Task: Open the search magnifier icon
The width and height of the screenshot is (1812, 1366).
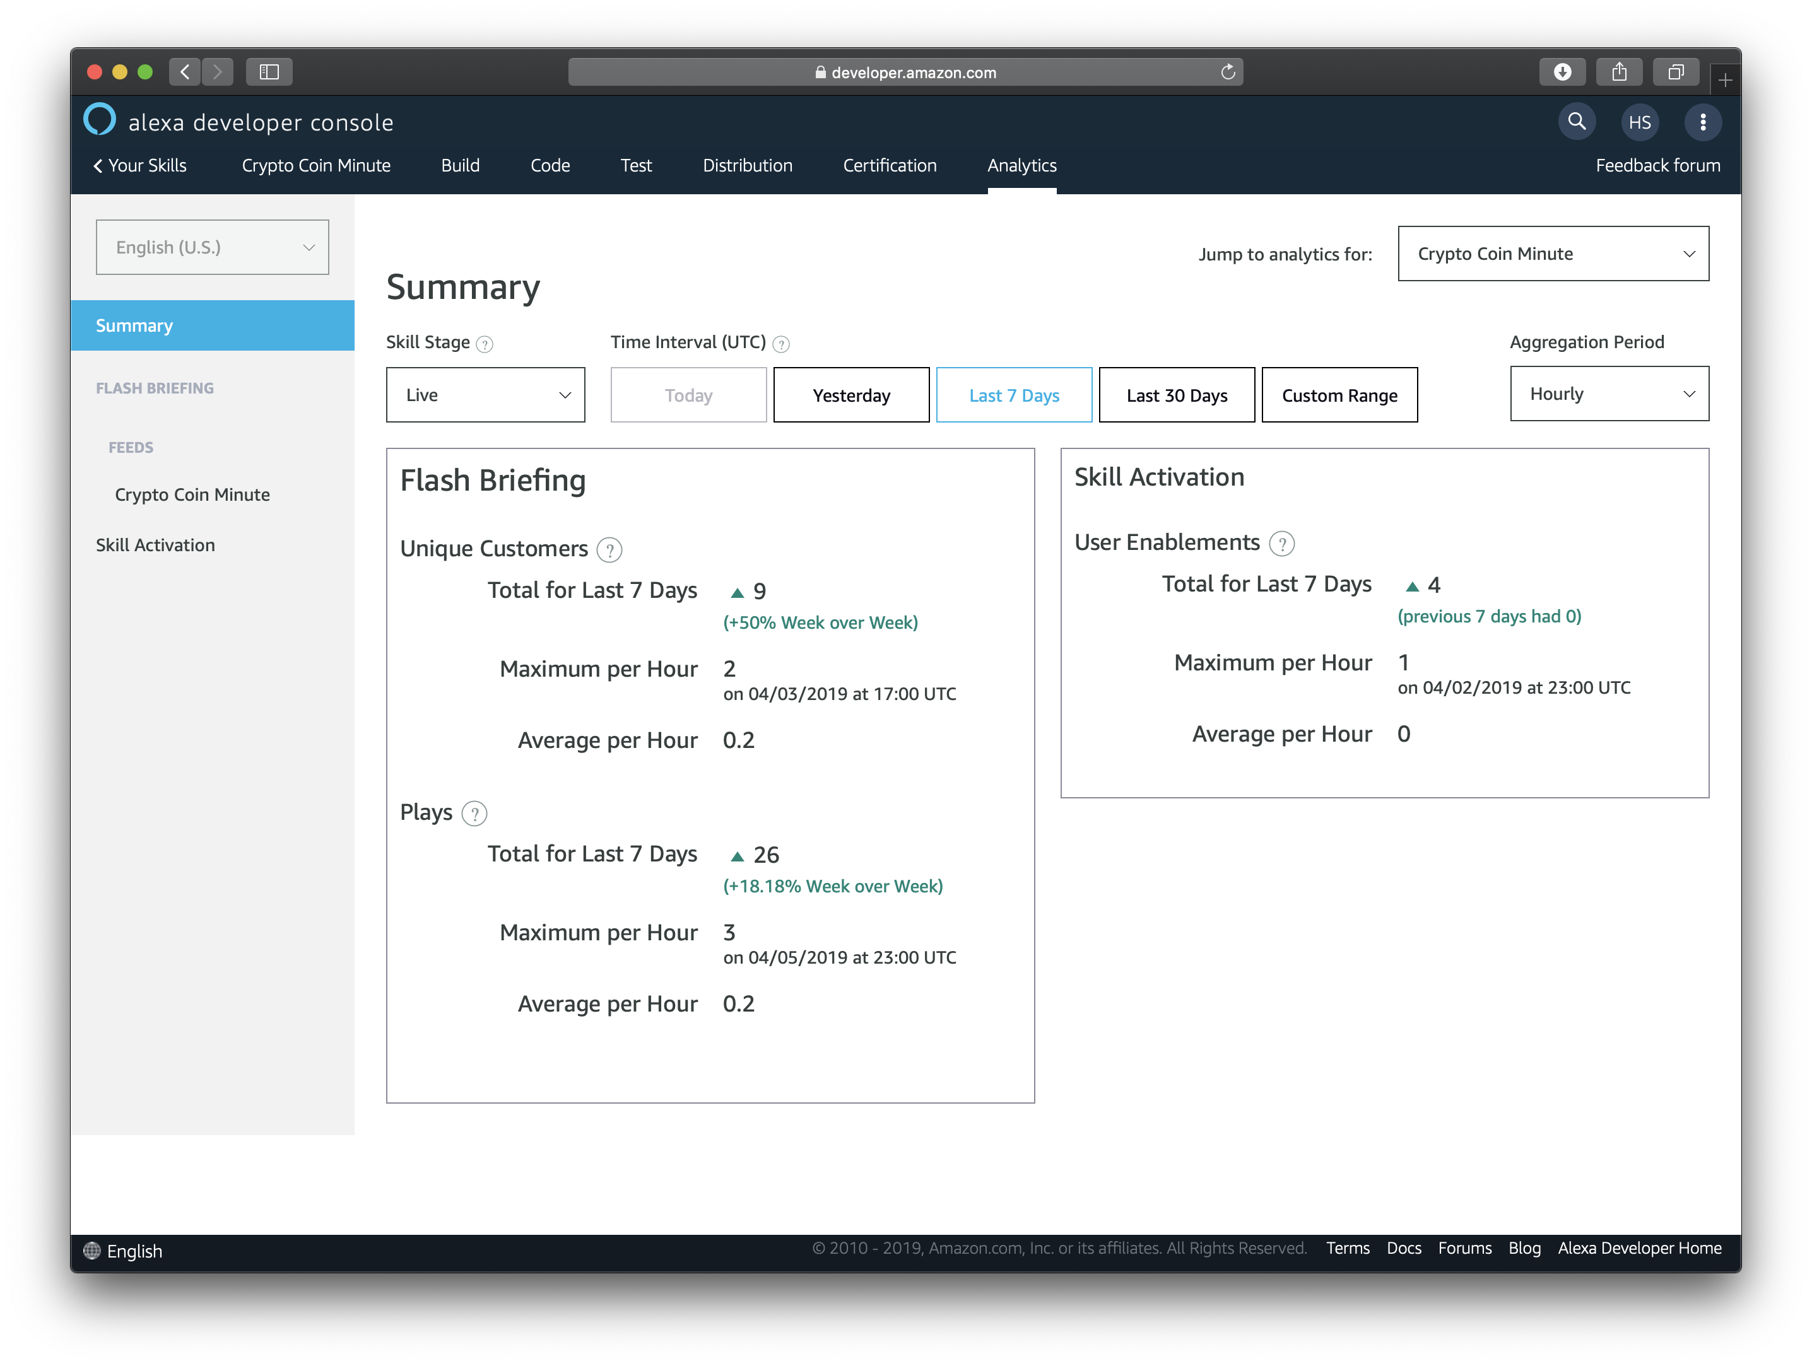Action: click(1576, 122)
